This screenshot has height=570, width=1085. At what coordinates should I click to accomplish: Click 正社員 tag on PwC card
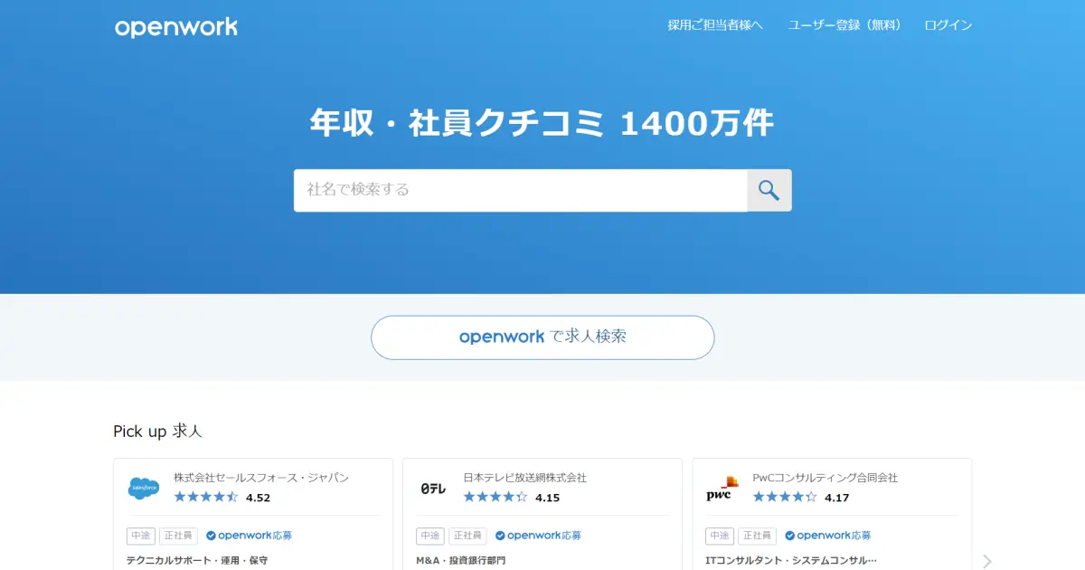click(x=757, y=536)
